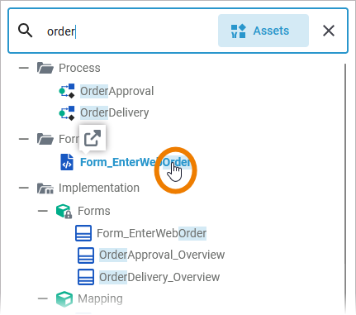Collapse the Mapping package node
356x315 pixels.
43,298
